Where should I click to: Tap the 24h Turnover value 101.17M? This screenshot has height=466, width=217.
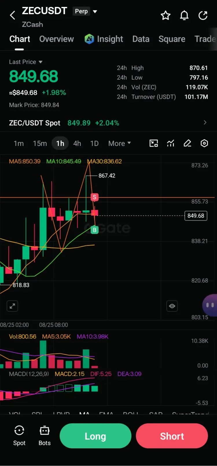pyautogui.click(x=196, y=97)
